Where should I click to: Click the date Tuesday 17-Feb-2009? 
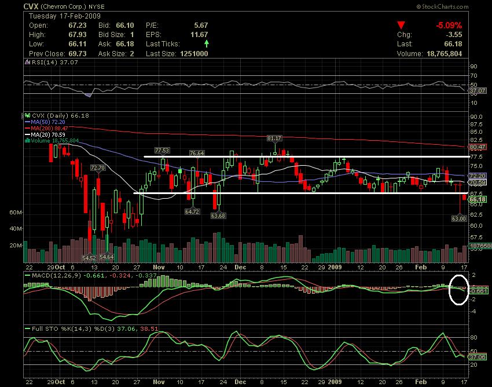[65, 16]
